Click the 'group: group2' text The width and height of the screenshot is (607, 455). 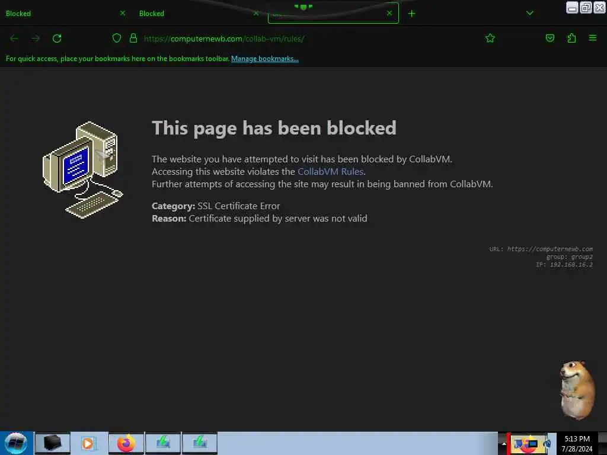(569, 257)
